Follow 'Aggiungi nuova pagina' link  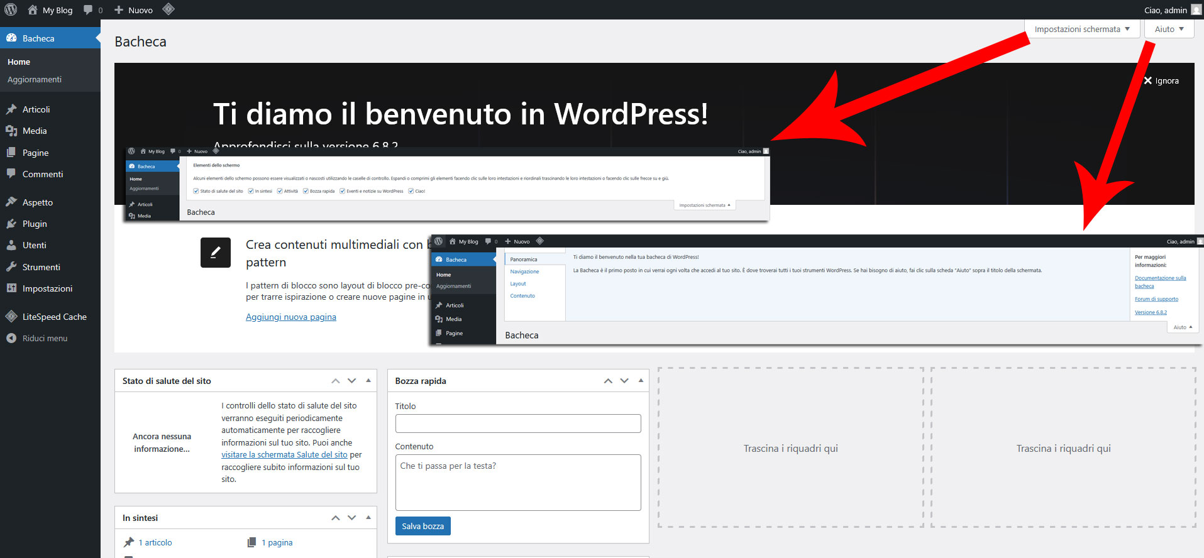(291, 317)
